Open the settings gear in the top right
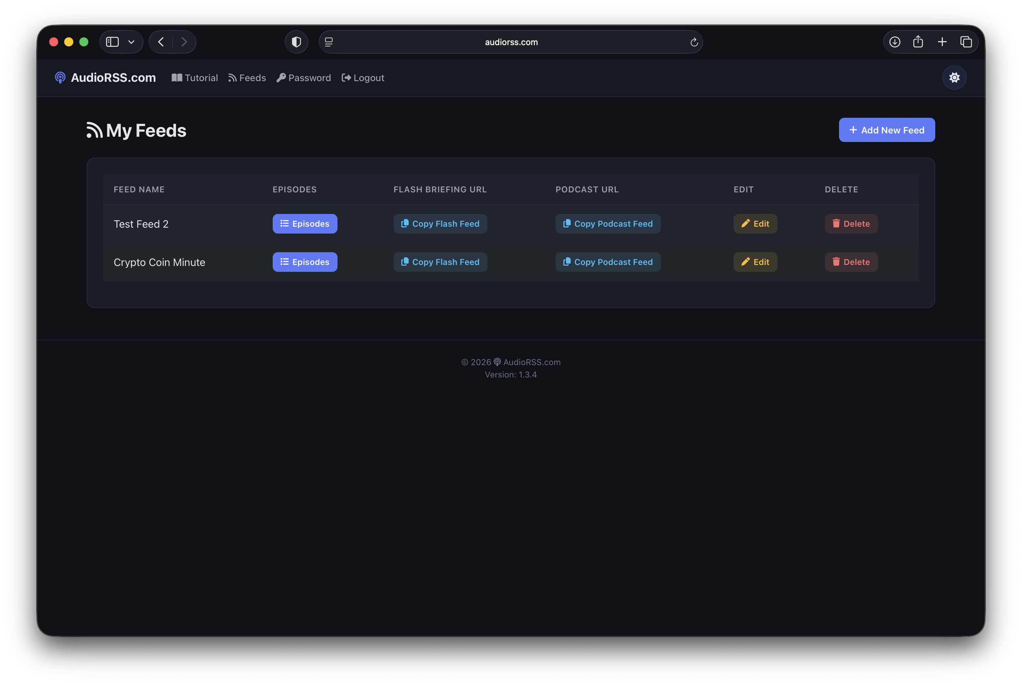The height and width of the screenshot is (685, 1022). tap(955, 77)
